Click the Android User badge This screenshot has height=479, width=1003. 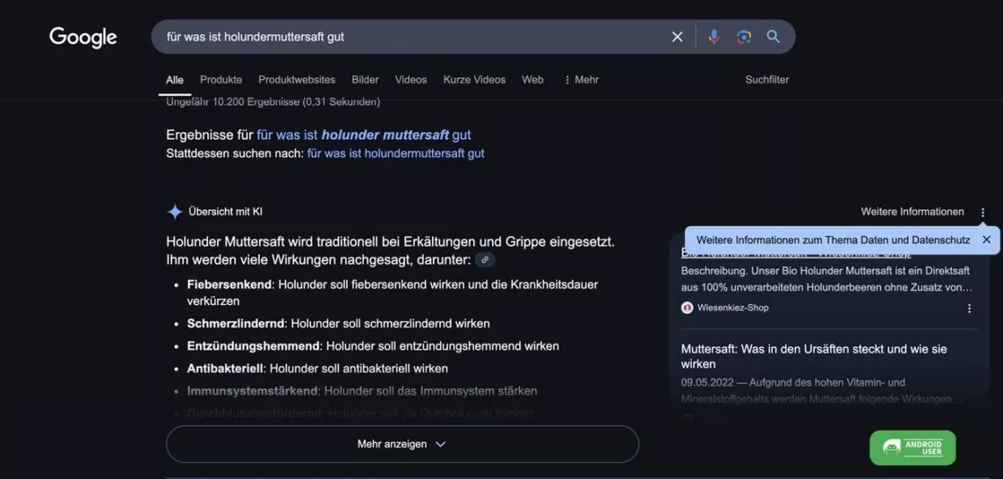point(913,447)
